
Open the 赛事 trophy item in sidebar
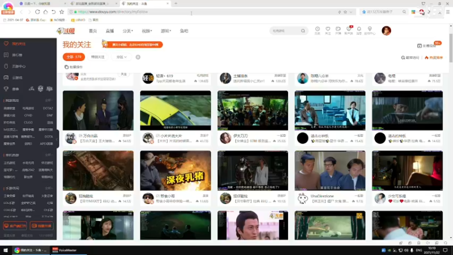coord(12,89)
